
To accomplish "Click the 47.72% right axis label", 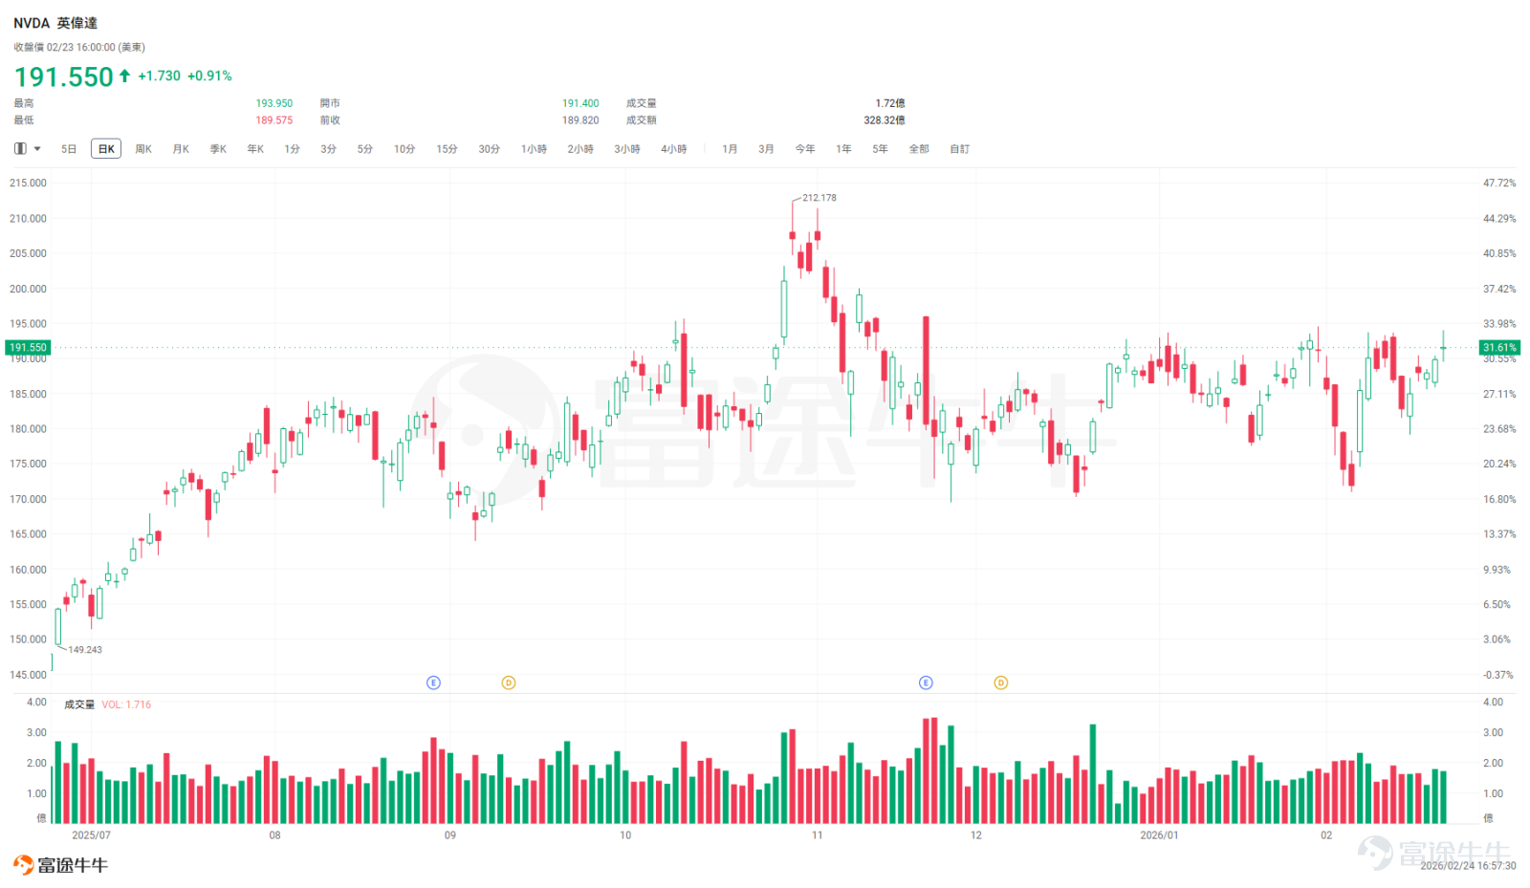I will 1499,183.
